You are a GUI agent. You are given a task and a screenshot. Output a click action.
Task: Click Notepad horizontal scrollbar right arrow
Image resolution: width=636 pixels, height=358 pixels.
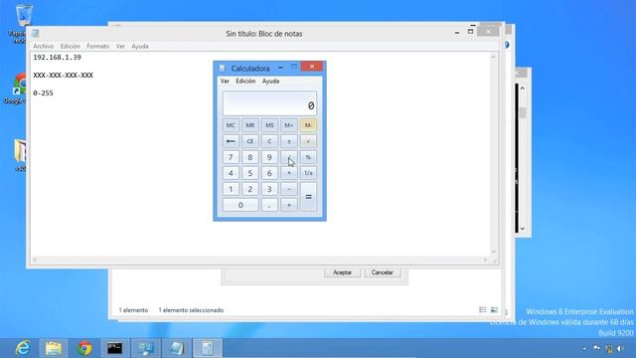485,260
